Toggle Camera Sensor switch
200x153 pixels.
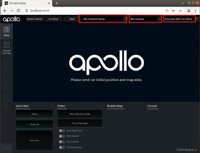(62, 147)
